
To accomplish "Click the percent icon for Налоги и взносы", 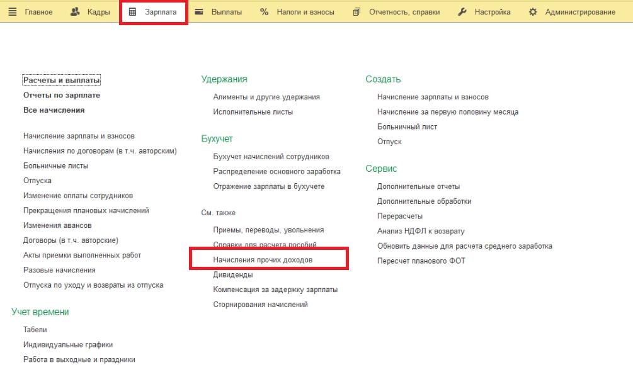I will click(265, 12).
